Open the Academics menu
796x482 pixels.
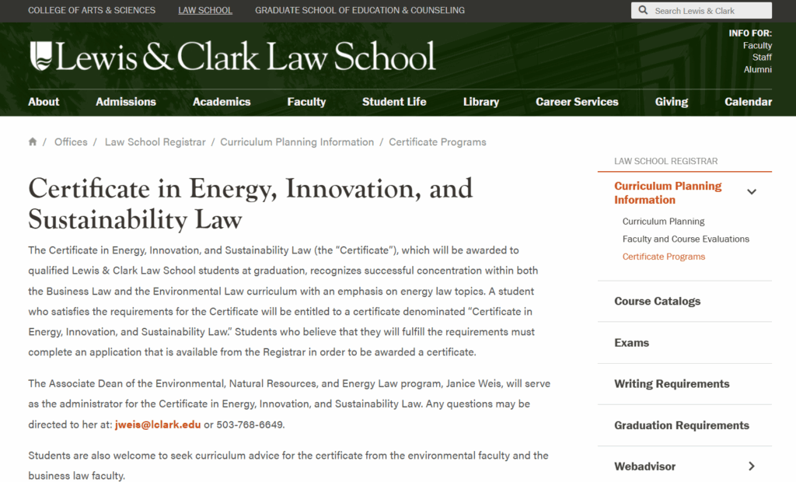[x=222, y=102]
